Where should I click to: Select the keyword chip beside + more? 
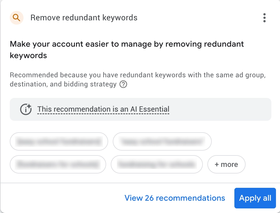pos(157,164)
